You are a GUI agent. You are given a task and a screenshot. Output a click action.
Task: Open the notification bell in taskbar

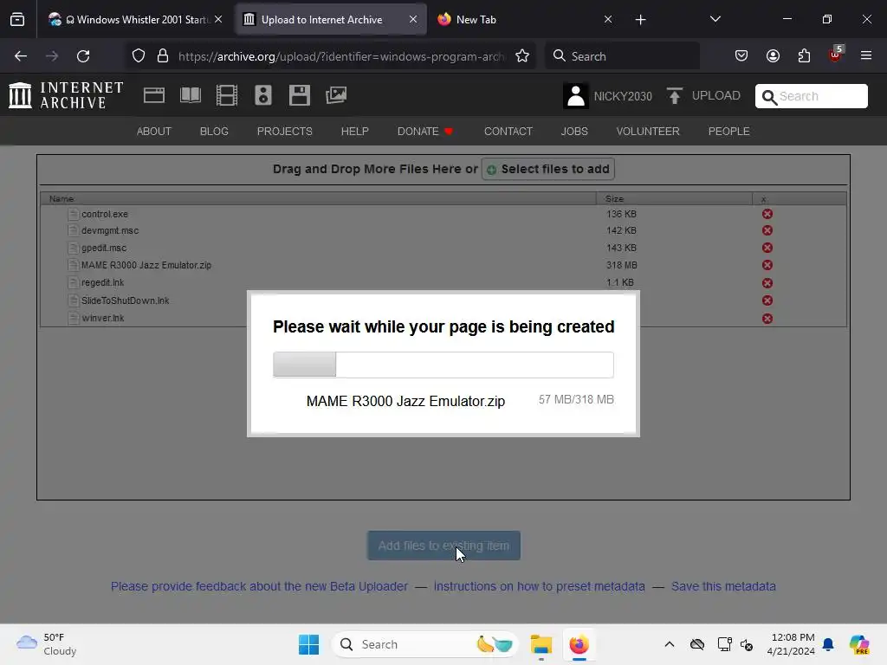tap(828, 644)
